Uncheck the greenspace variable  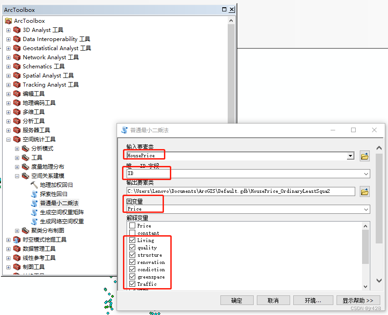[x=133, y=277]
